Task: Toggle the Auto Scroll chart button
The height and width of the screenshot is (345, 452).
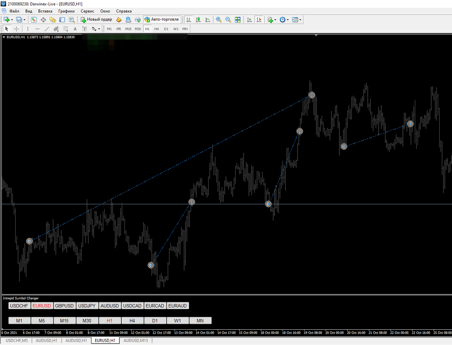Action: point(249,20)
